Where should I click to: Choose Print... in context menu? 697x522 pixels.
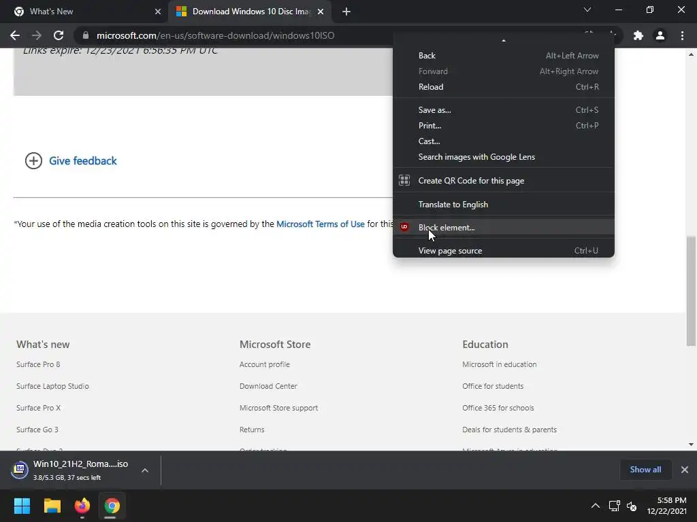pos(504,126)
